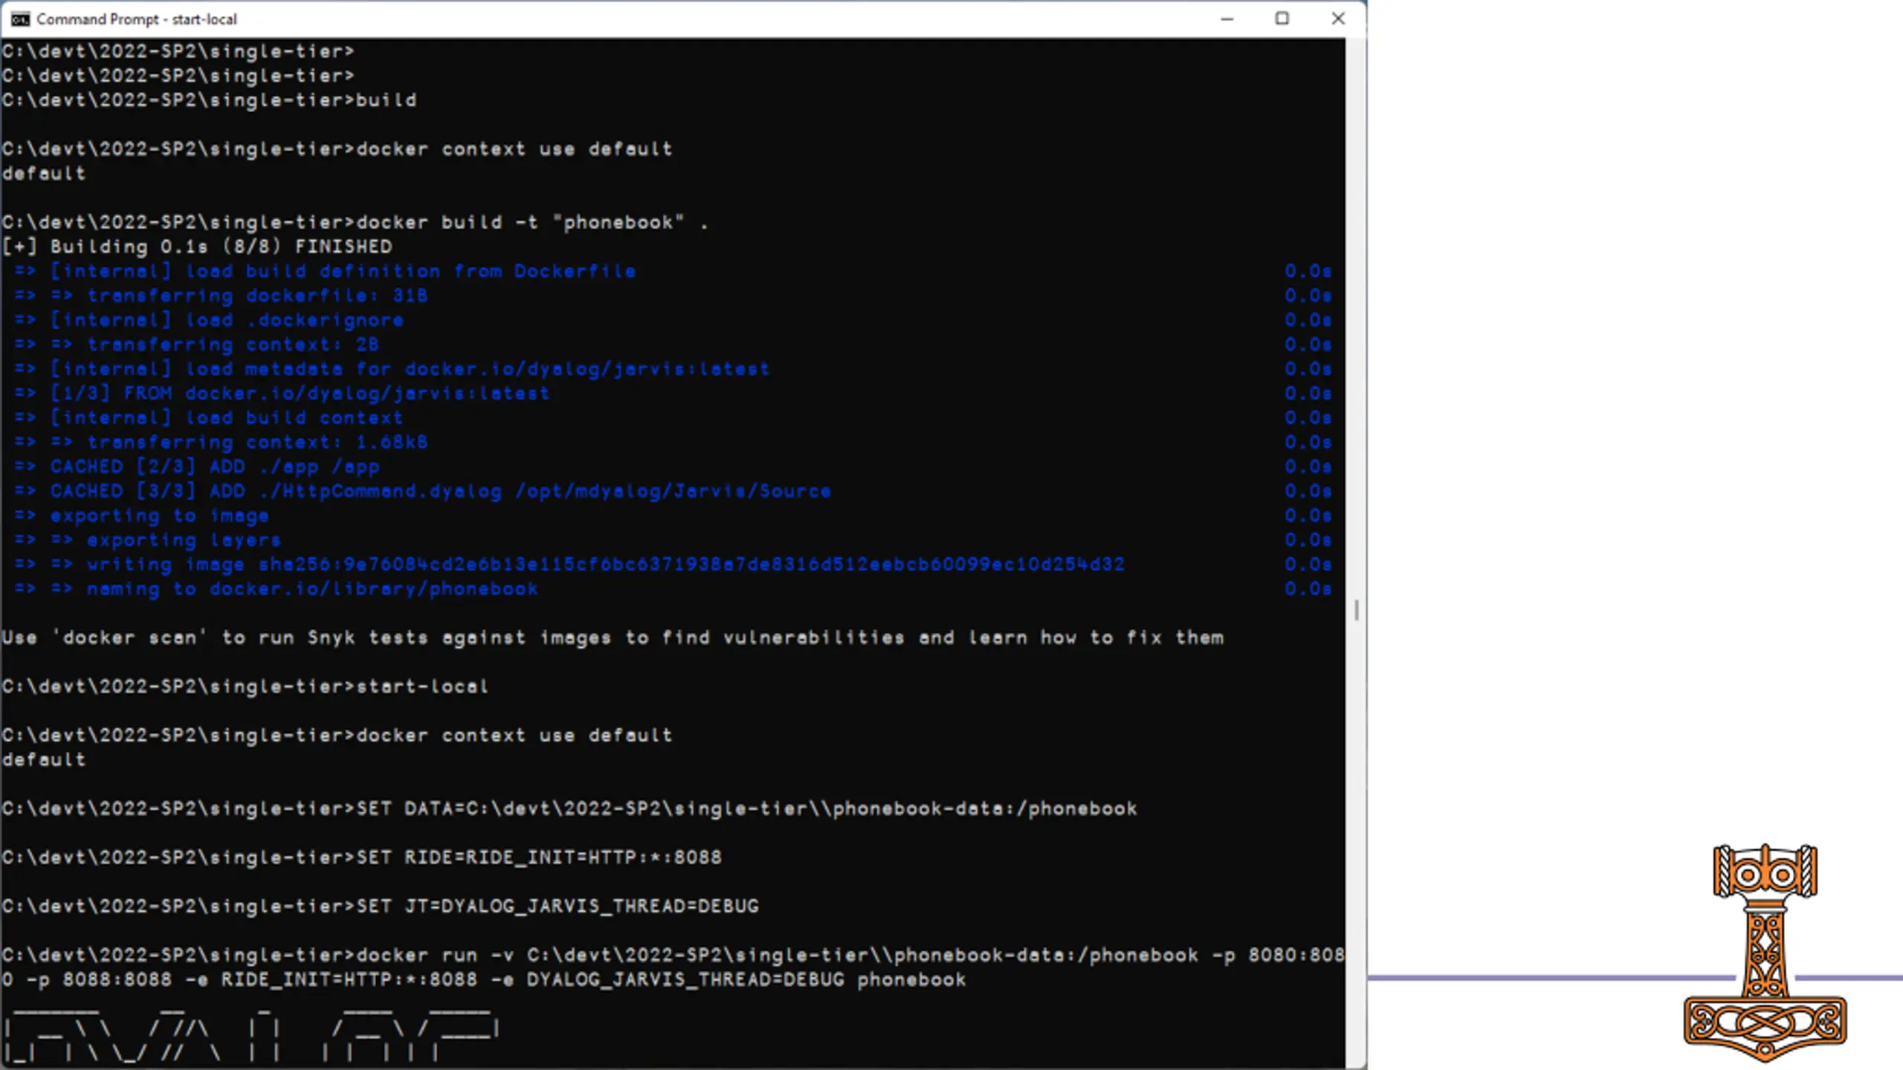Maximize the Command Prompt window
Viewport: 1903px width, 1070px height.
[1282, 19]
